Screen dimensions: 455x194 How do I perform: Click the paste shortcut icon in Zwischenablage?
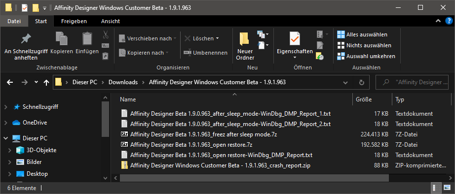[x=106, y=56]
